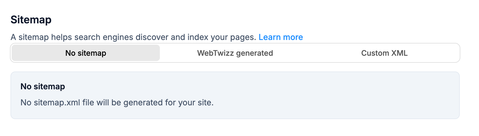The width and height of the screenshot is (479, 136).
Task: Follow the blue Learn more hyperlink
Action: point(281,37)
